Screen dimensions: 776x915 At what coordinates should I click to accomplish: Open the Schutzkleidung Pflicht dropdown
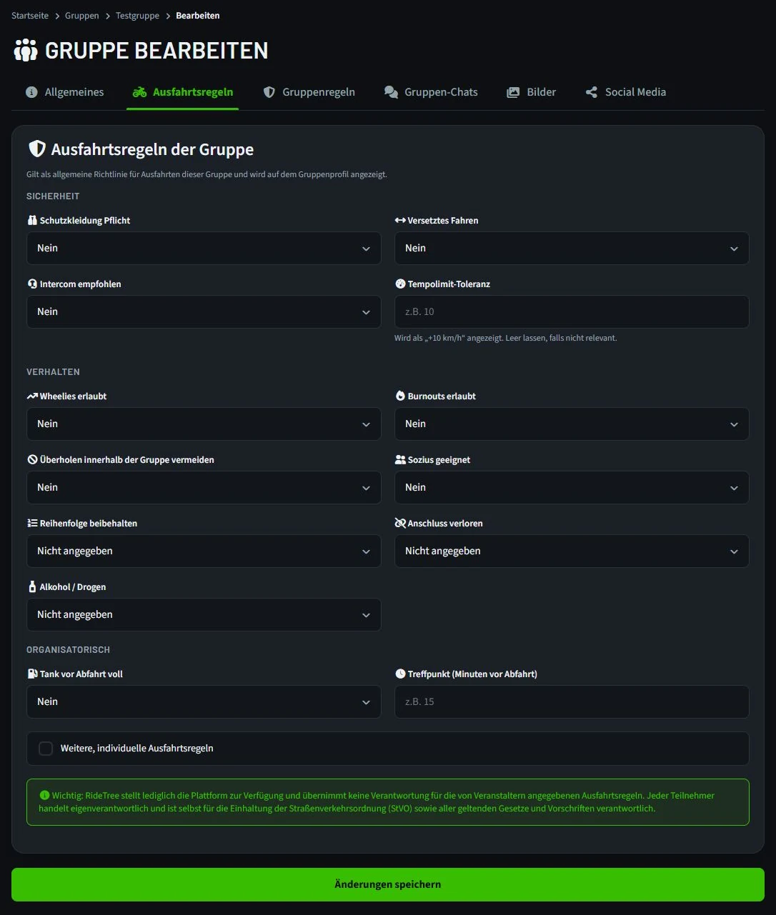pyautogui.click(x=204, y=249)
